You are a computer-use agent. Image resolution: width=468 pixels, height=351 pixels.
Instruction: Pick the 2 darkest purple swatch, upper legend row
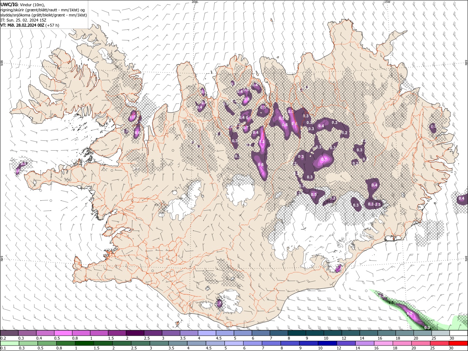[135, 333]
